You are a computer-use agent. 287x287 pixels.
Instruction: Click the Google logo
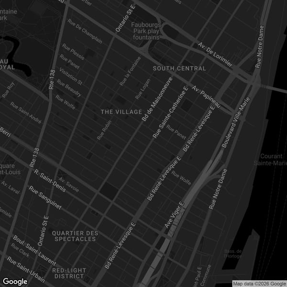pos(15,281)
